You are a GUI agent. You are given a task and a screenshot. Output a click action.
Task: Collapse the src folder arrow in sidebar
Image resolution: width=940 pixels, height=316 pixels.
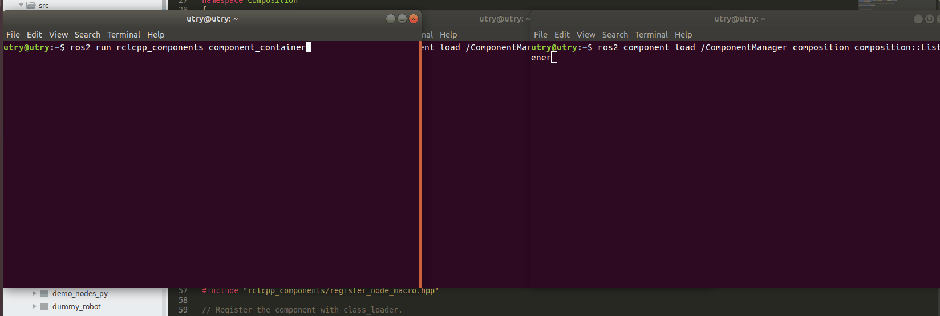coord(21,5)
